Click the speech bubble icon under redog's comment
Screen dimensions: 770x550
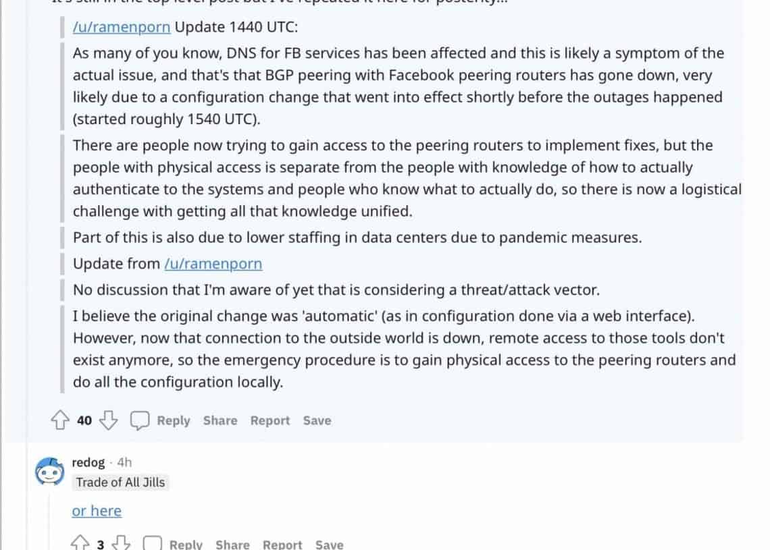(153, 543)
